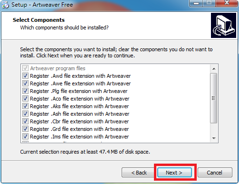Click the components list scroll up arrow
Image resolution: width=239 pixels, height=184 pixels.
click(x=214, y=69)
